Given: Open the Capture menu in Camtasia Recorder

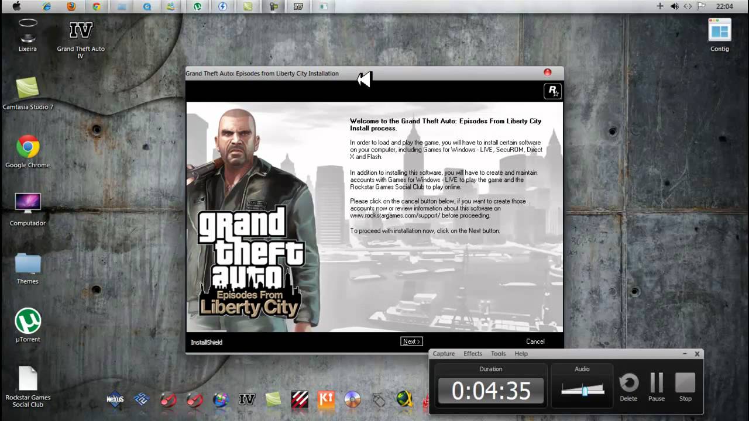Looking at the screenshot, I should pyautogui.click(x=444, y=354).
